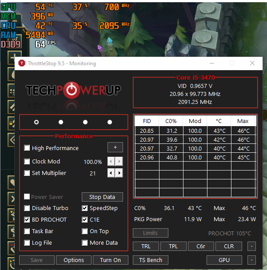Enable the Task Bar checkbox
The image size is (267, 270).
point(27,231)
